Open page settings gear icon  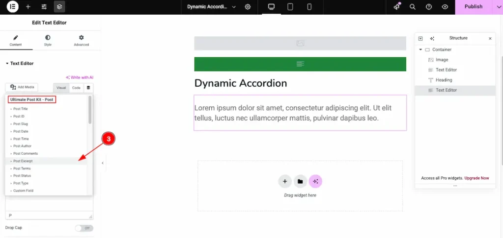[248, 7]
